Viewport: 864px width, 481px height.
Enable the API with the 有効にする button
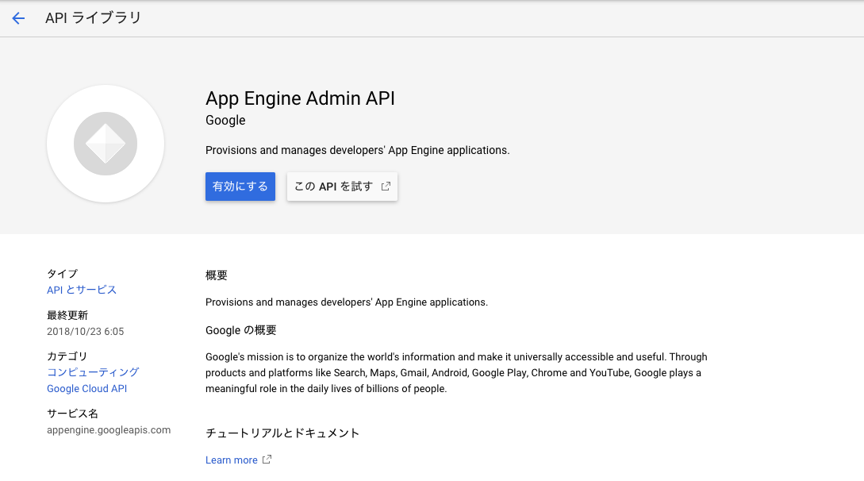pyautogui.click(x=240, y=186)
